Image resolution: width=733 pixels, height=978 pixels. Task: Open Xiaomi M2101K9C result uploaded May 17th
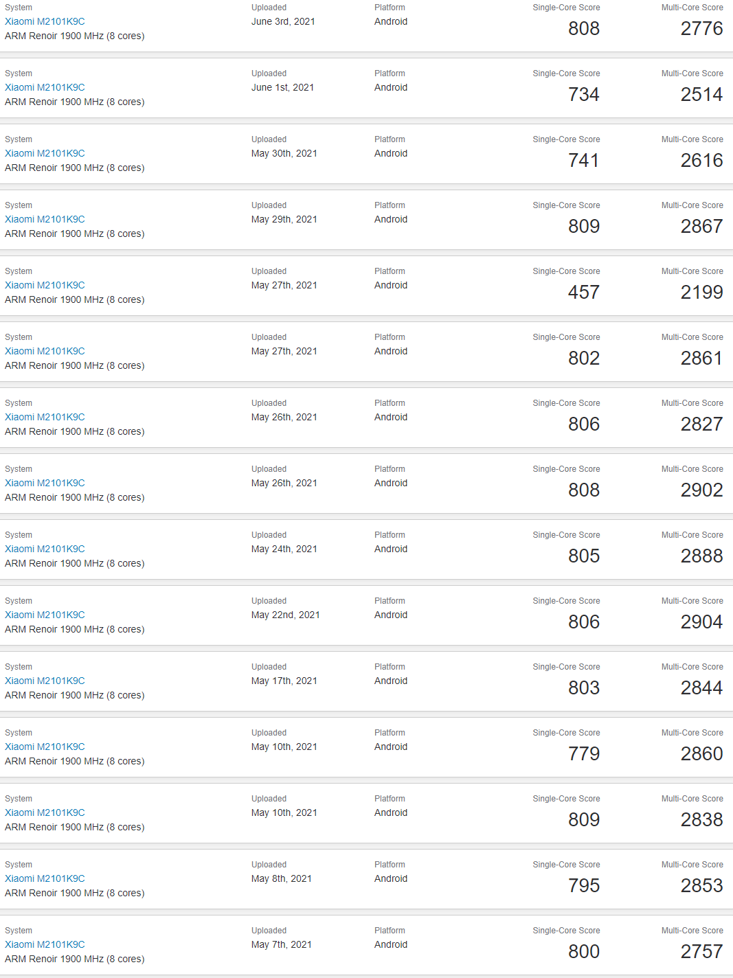pos(45,681)
